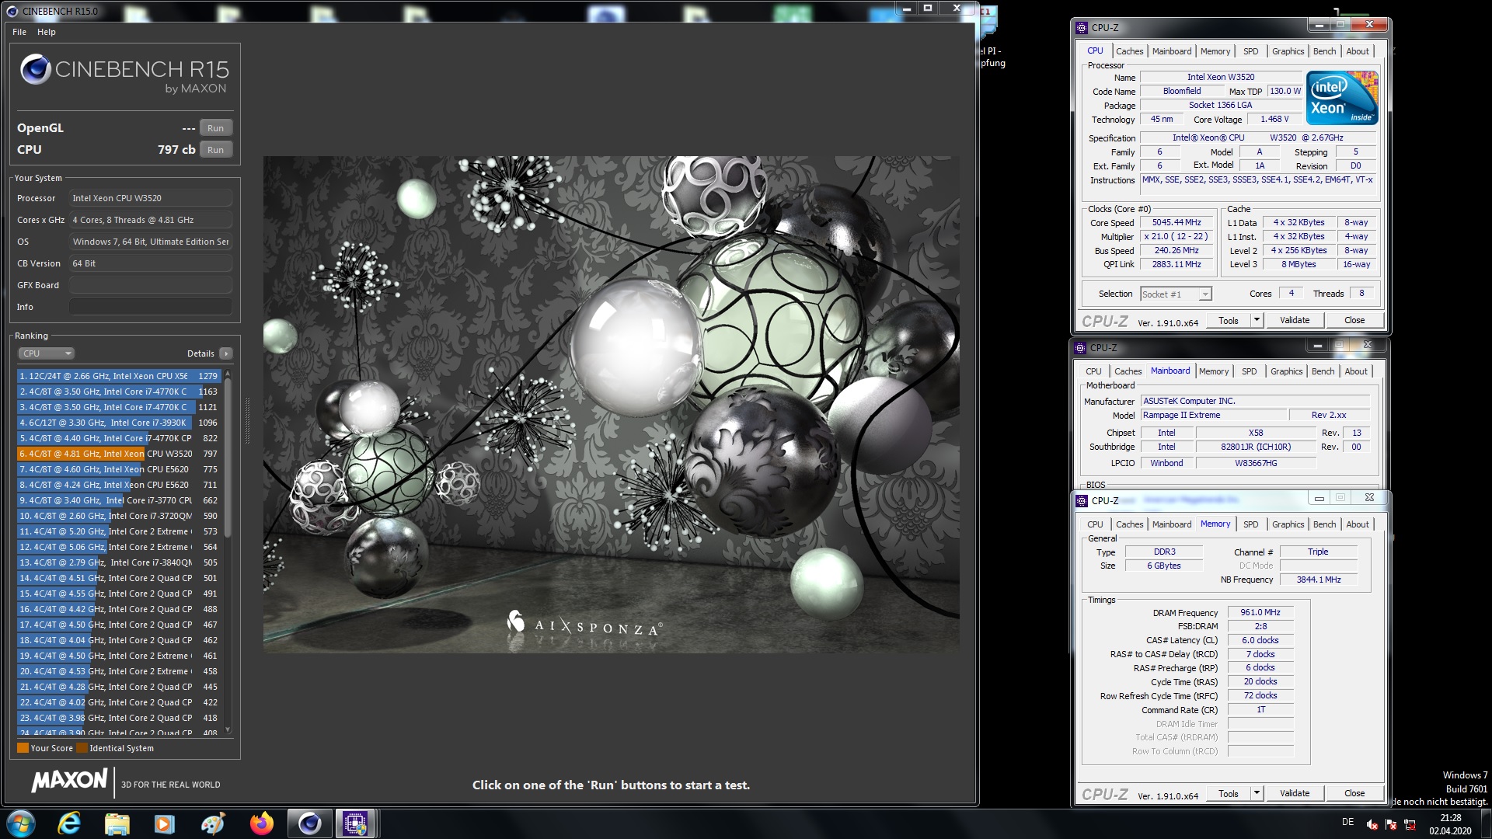Click the Rampage II Extreme model field
This screenshot has width=1492, height=839.
[1212, 415]
